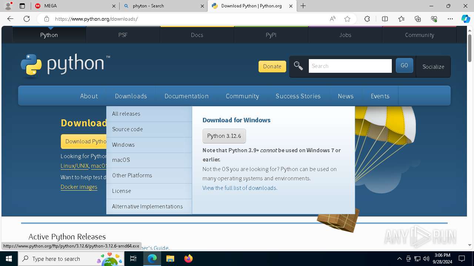Image resolution: width=474 pixels, height=266 pixels.
Task: Open the Linux/UNIX link
Action: 74,166
